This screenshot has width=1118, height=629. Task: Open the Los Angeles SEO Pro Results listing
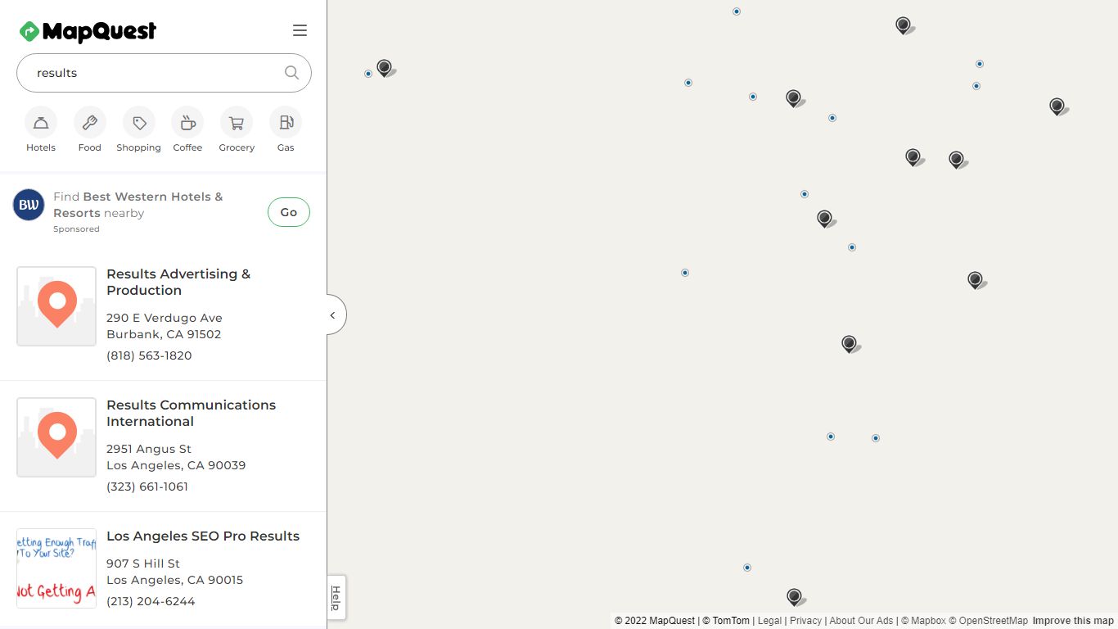point(203,536)
